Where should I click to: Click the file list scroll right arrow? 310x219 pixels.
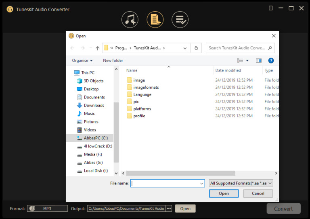[x=276, y=173]
